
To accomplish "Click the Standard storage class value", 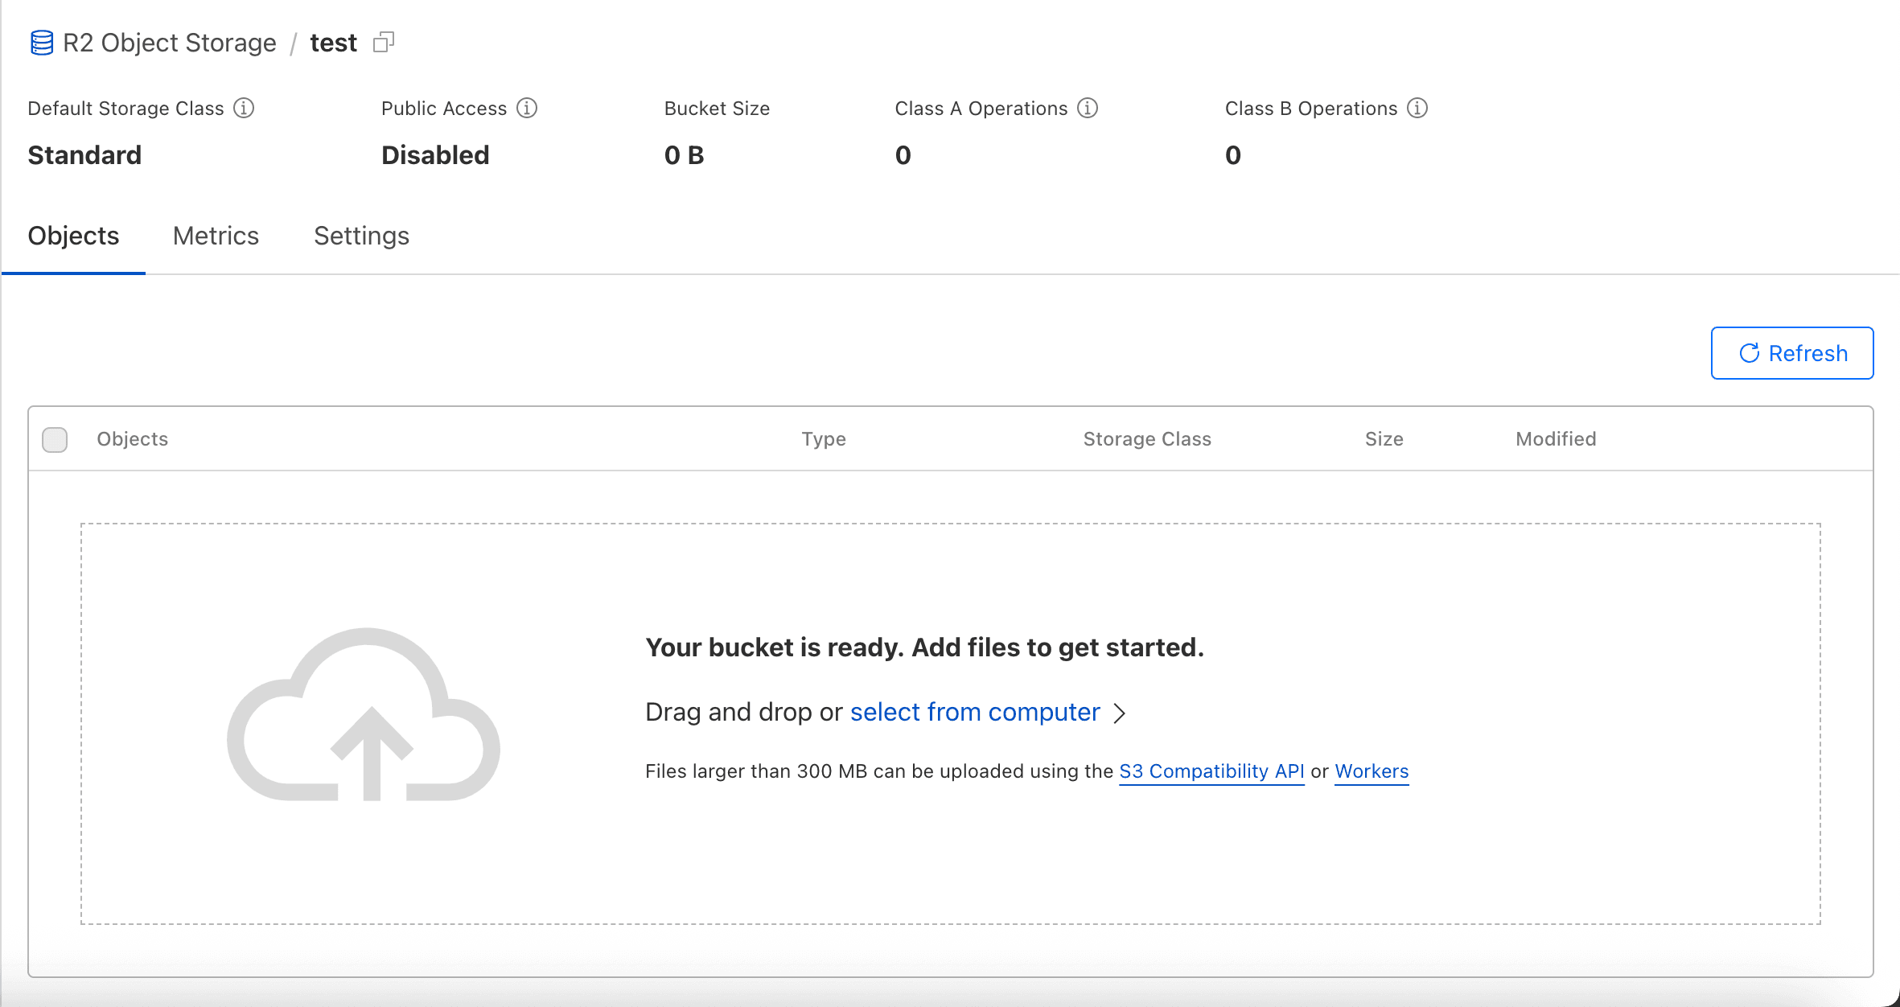I will tap(84, 155).
